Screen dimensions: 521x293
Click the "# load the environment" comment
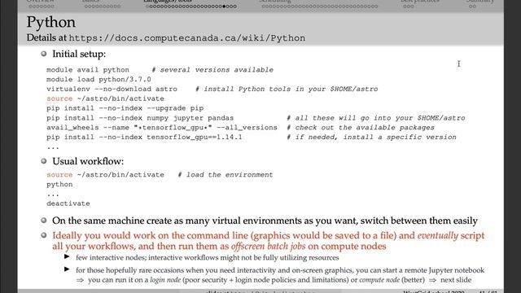click(225, 175)
